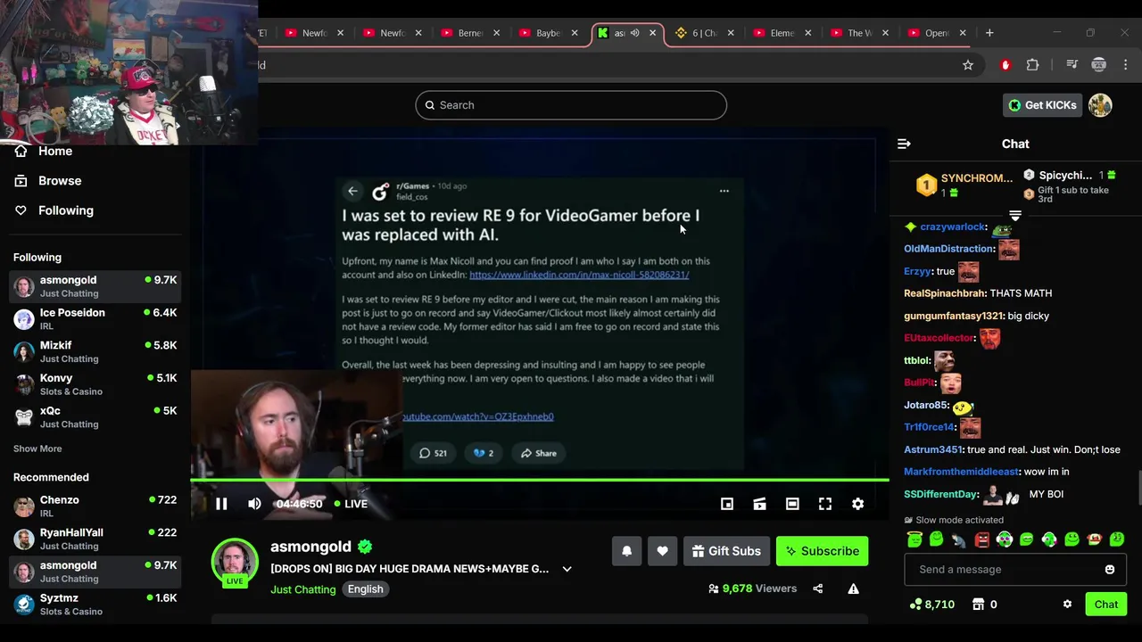This screenshot has width=1142, height=642.
Task: Open player settings gear
Action: coord(857,504)
